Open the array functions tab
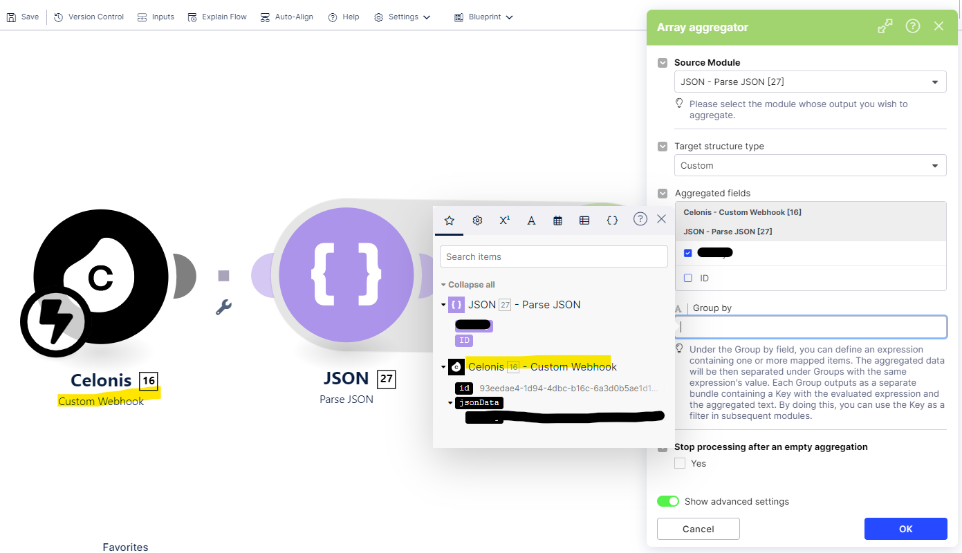 (584, 221)
